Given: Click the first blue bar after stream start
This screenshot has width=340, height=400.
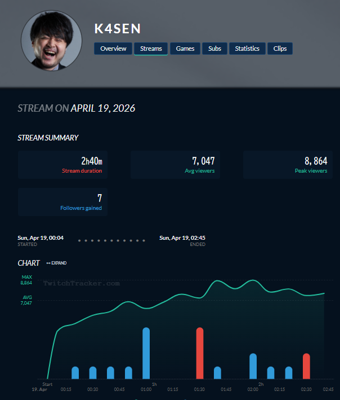Looking at the screenshot, I should click(75, 373).
